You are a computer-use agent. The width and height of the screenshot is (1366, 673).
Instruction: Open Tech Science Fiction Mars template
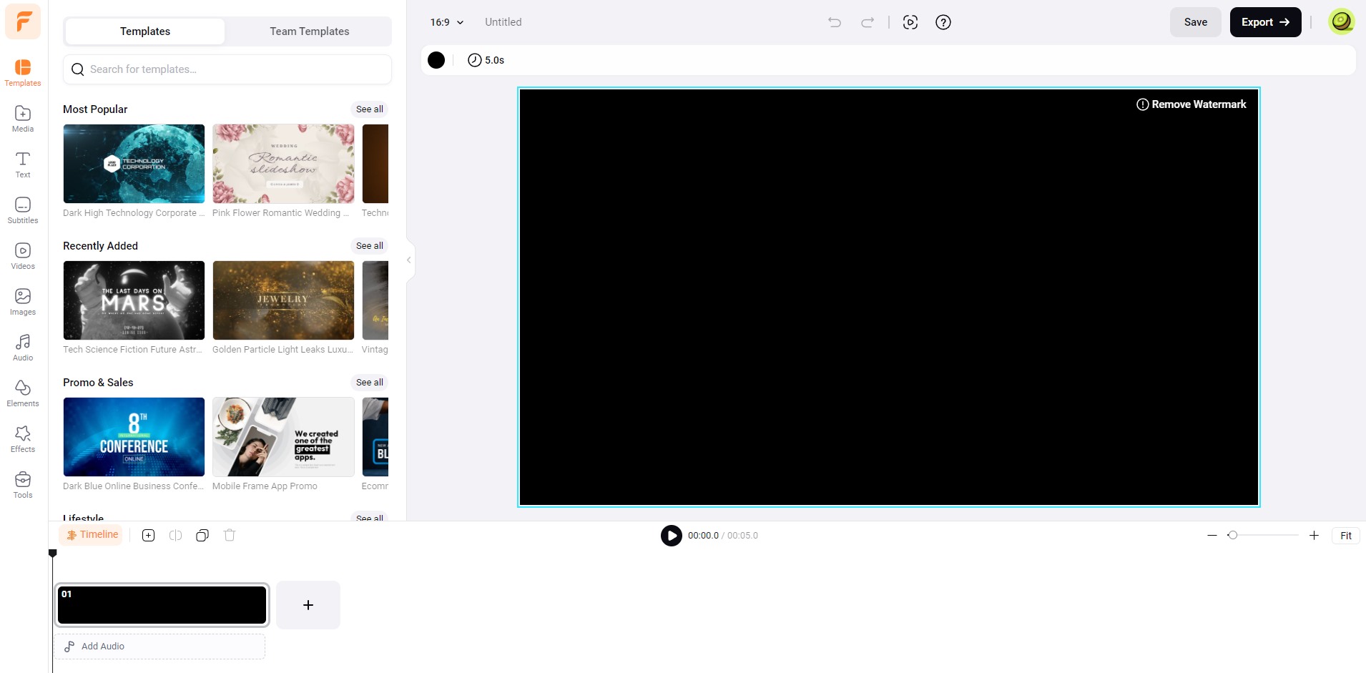[x=134, y=300]
